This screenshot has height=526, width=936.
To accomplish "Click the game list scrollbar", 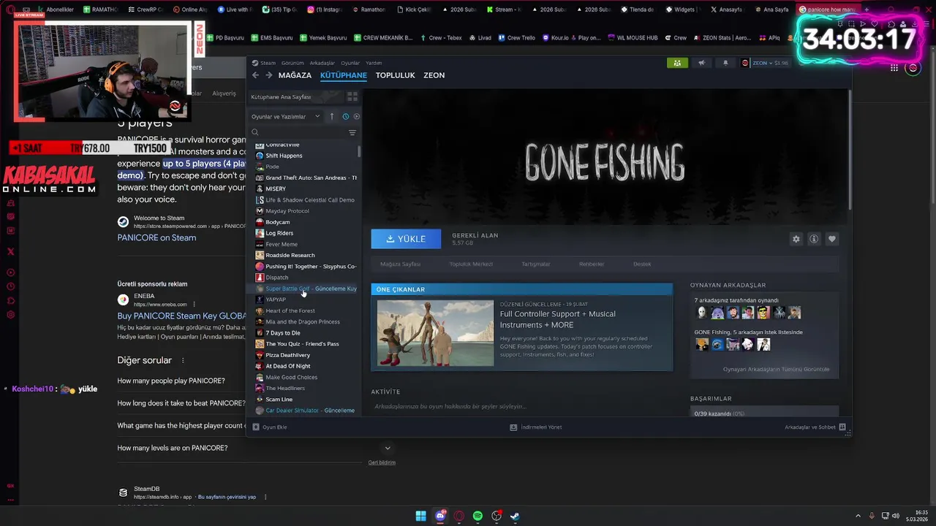I will click(359, 151).
